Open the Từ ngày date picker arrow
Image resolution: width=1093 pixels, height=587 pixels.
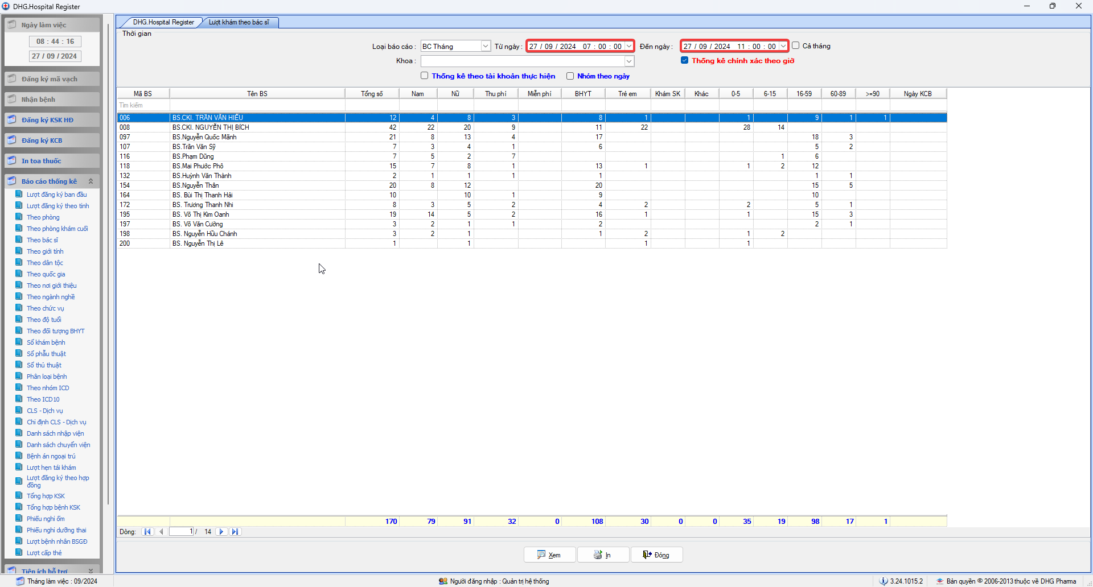pyautogui.click(x=629, y=46)
